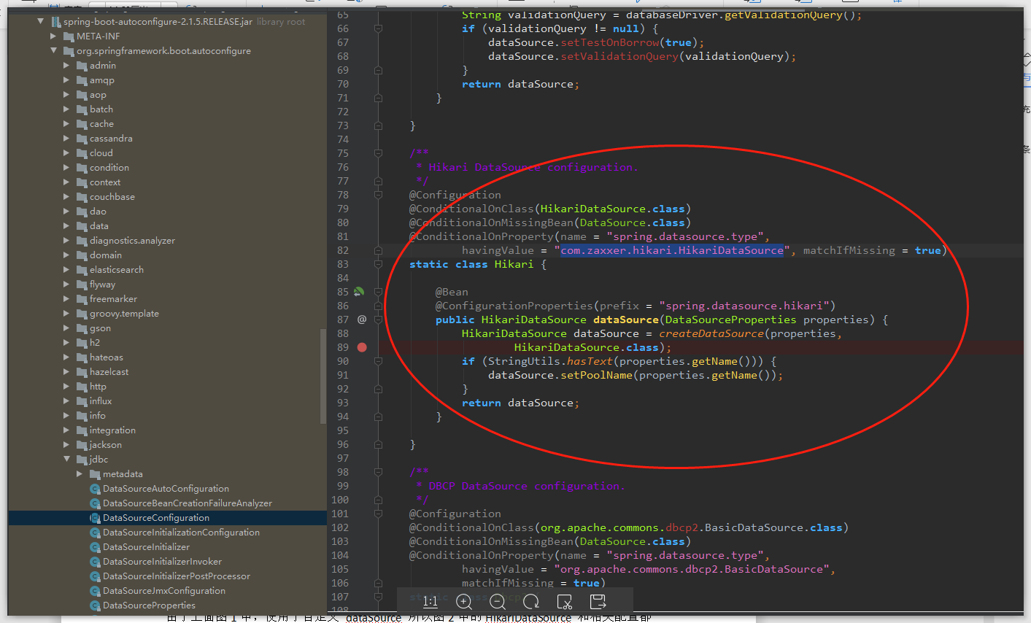Expand the flyway package arrow

click(66, 285)
